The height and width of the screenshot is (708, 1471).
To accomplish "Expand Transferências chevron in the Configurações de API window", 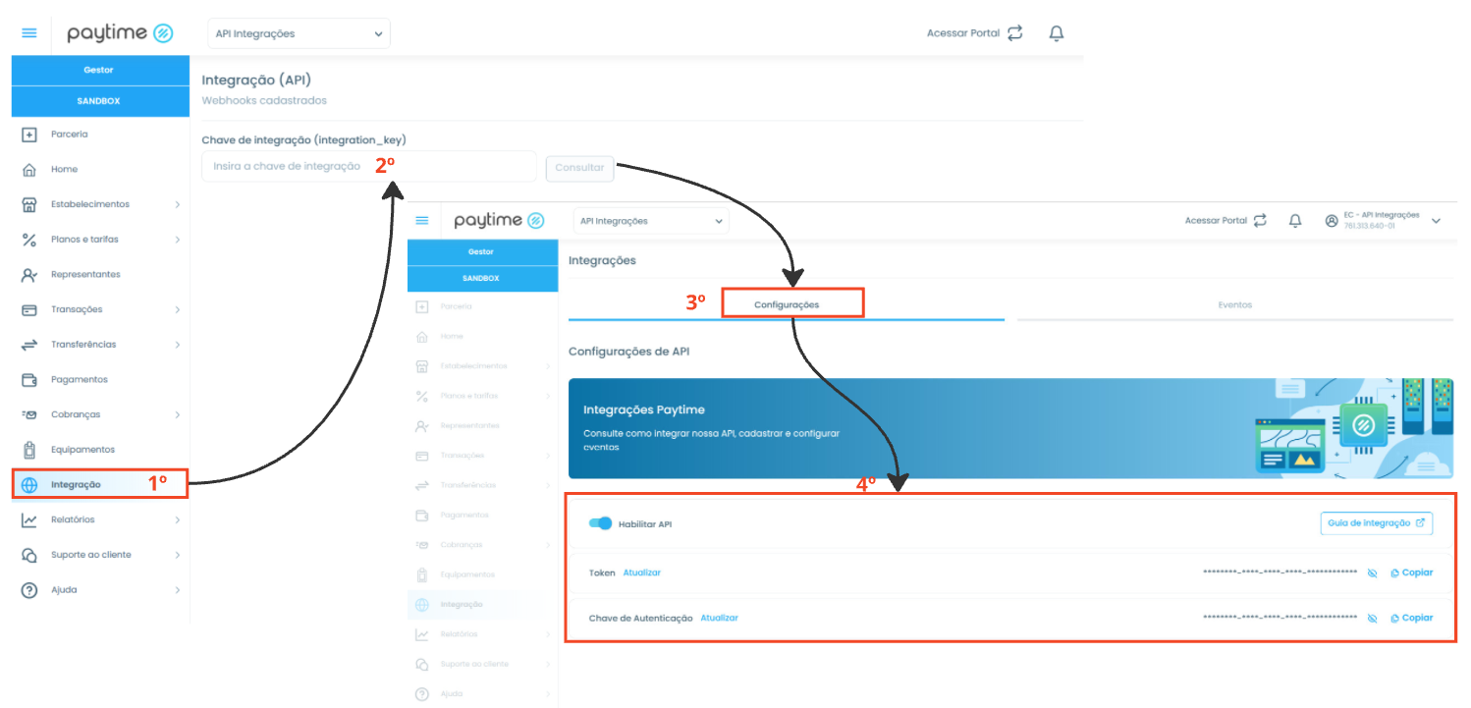I will [547, 485].
